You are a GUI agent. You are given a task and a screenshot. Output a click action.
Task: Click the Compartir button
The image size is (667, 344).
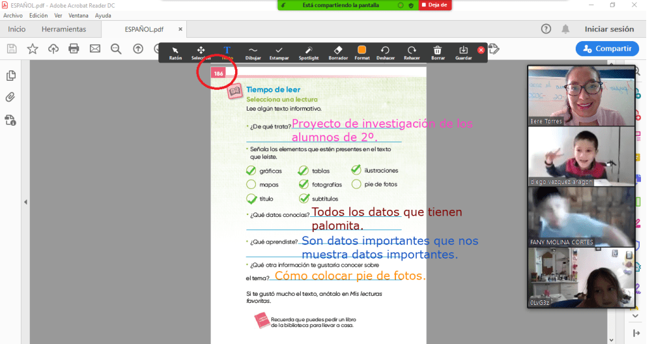(607, 48)
